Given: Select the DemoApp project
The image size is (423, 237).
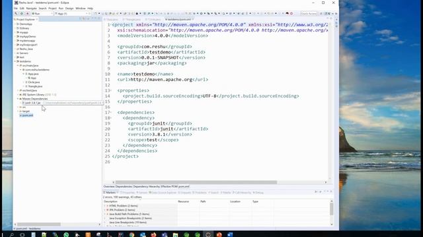Looking at the screenshot, I should click(x=26, y=24).
